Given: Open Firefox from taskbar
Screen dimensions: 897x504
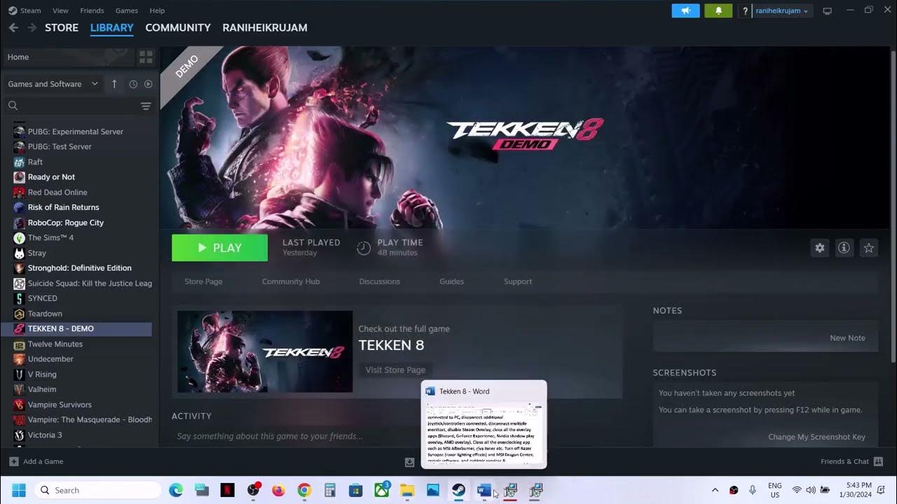Looking at the screenshot, I should pyautogui.click(x=278, y=490).
